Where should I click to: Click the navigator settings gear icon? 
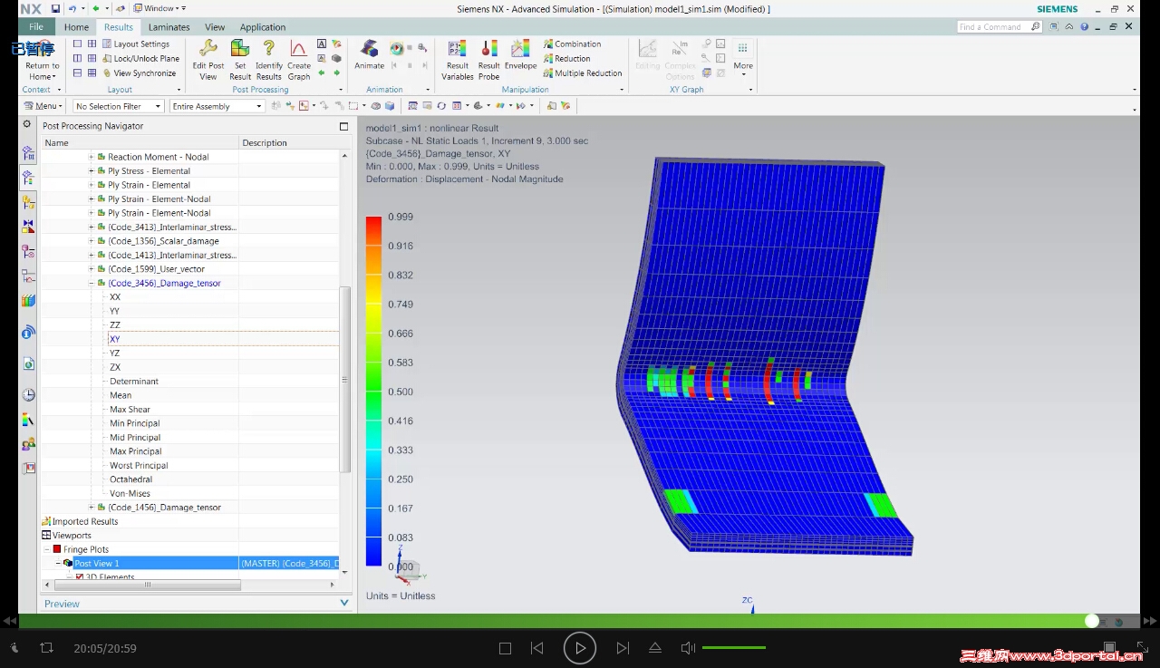click(x=27, y=124)
